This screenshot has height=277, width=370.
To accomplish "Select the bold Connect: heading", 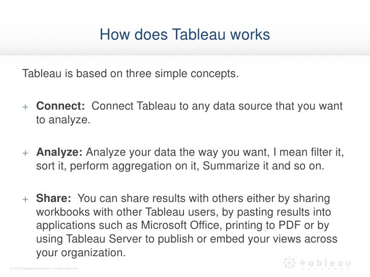I will tap(60, 106).
